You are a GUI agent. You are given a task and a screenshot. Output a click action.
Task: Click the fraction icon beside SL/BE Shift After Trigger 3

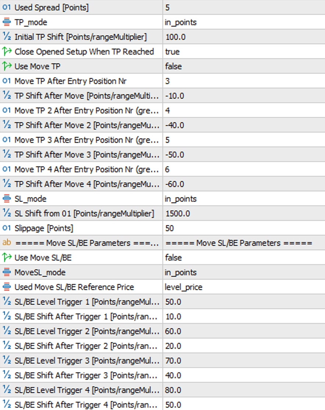7,375
